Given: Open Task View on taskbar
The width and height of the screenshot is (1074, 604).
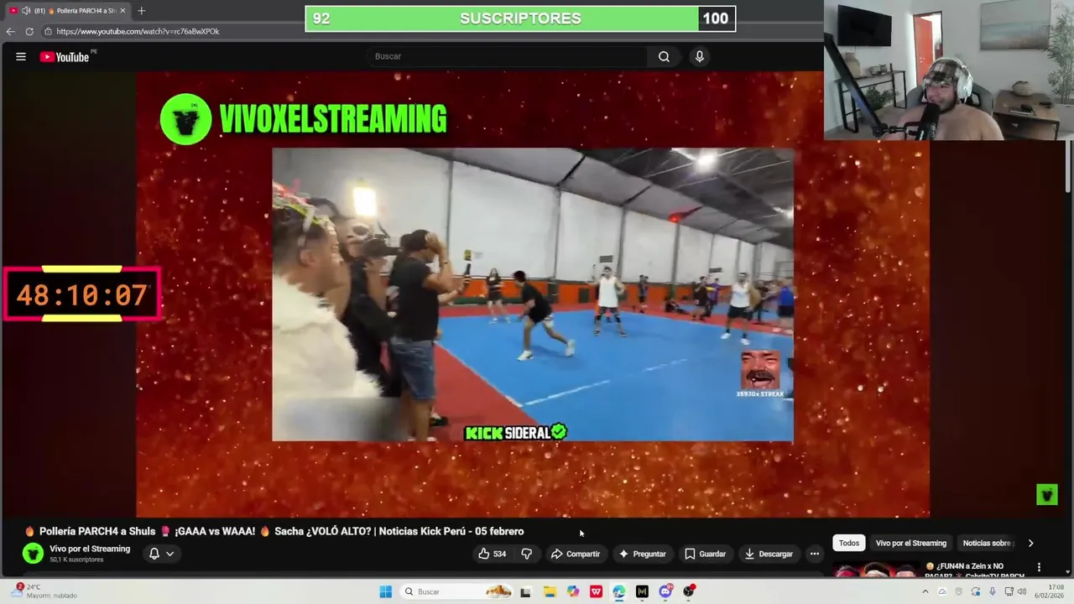Looking at the screenshot, I should pyautogui.click(x=525, y=591).
